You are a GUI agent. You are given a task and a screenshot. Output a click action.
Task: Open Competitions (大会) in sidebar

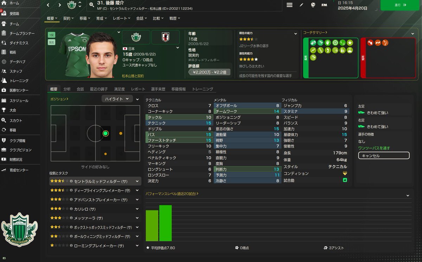[13, 110]
